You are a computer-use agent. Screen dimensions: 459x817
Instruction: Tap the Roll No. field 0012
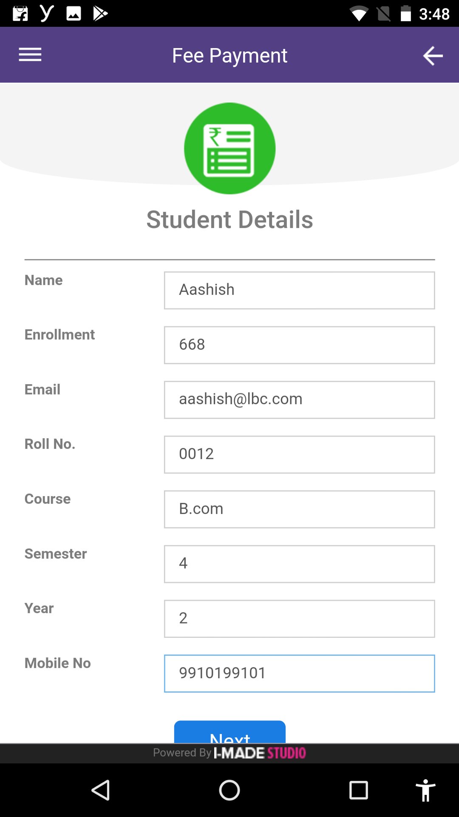pyautogui.click(x=299, y=454)
